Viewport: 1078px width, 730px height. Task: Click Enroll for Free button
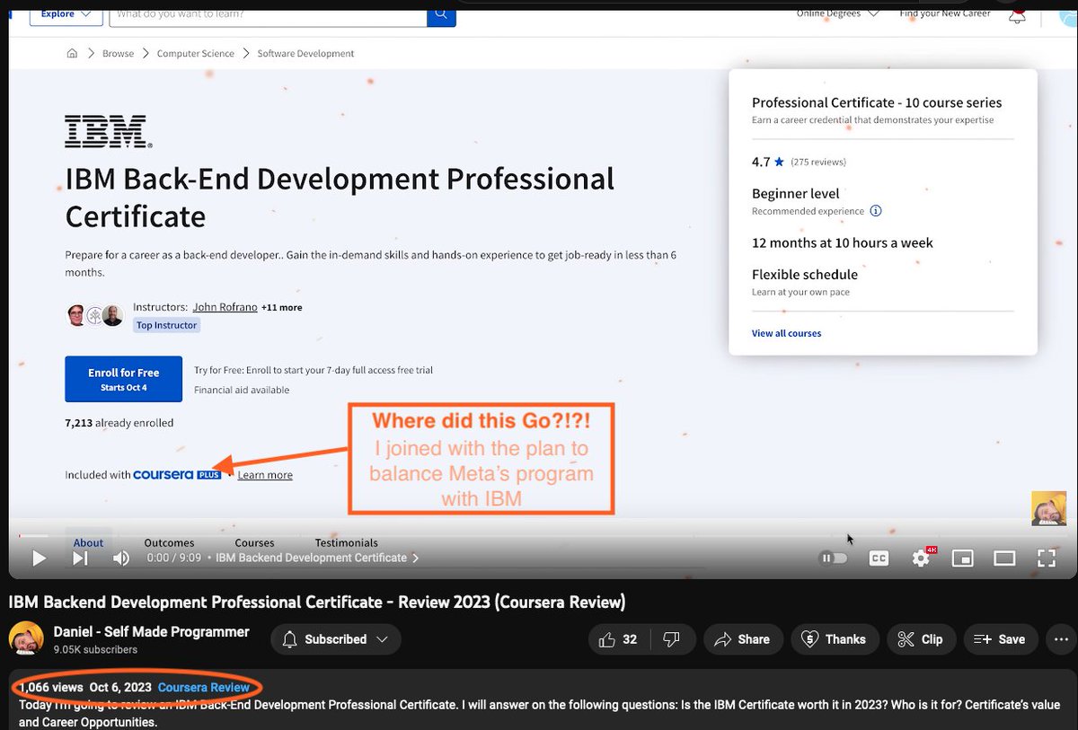pos(123,379)
